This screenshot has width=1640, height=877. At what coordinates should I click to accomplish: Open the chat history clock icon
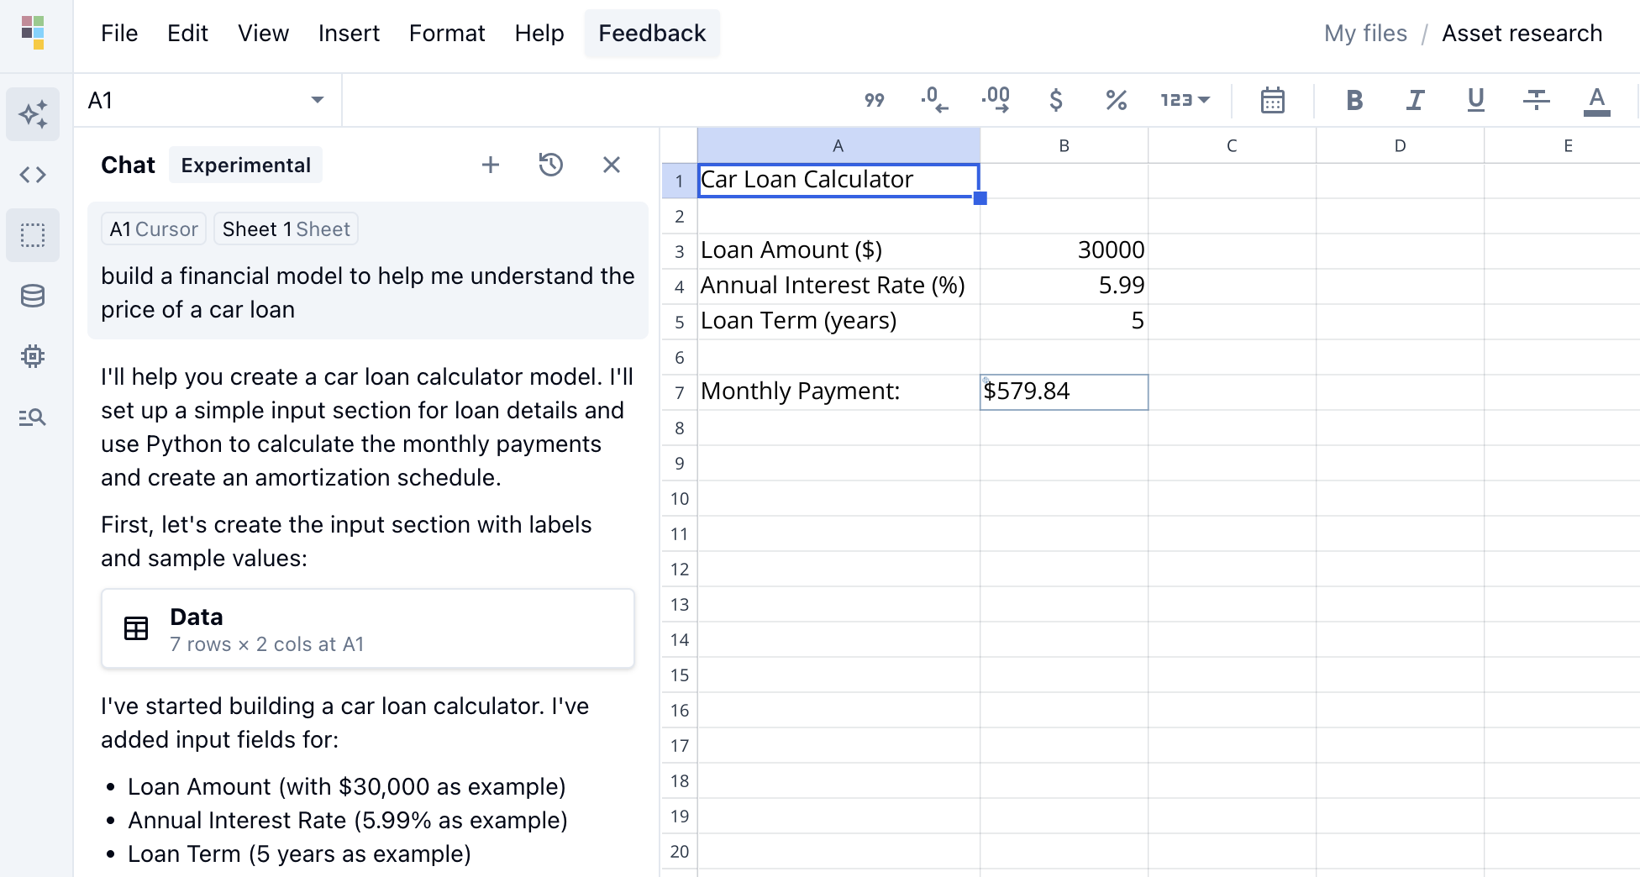(x=551, y=165)
